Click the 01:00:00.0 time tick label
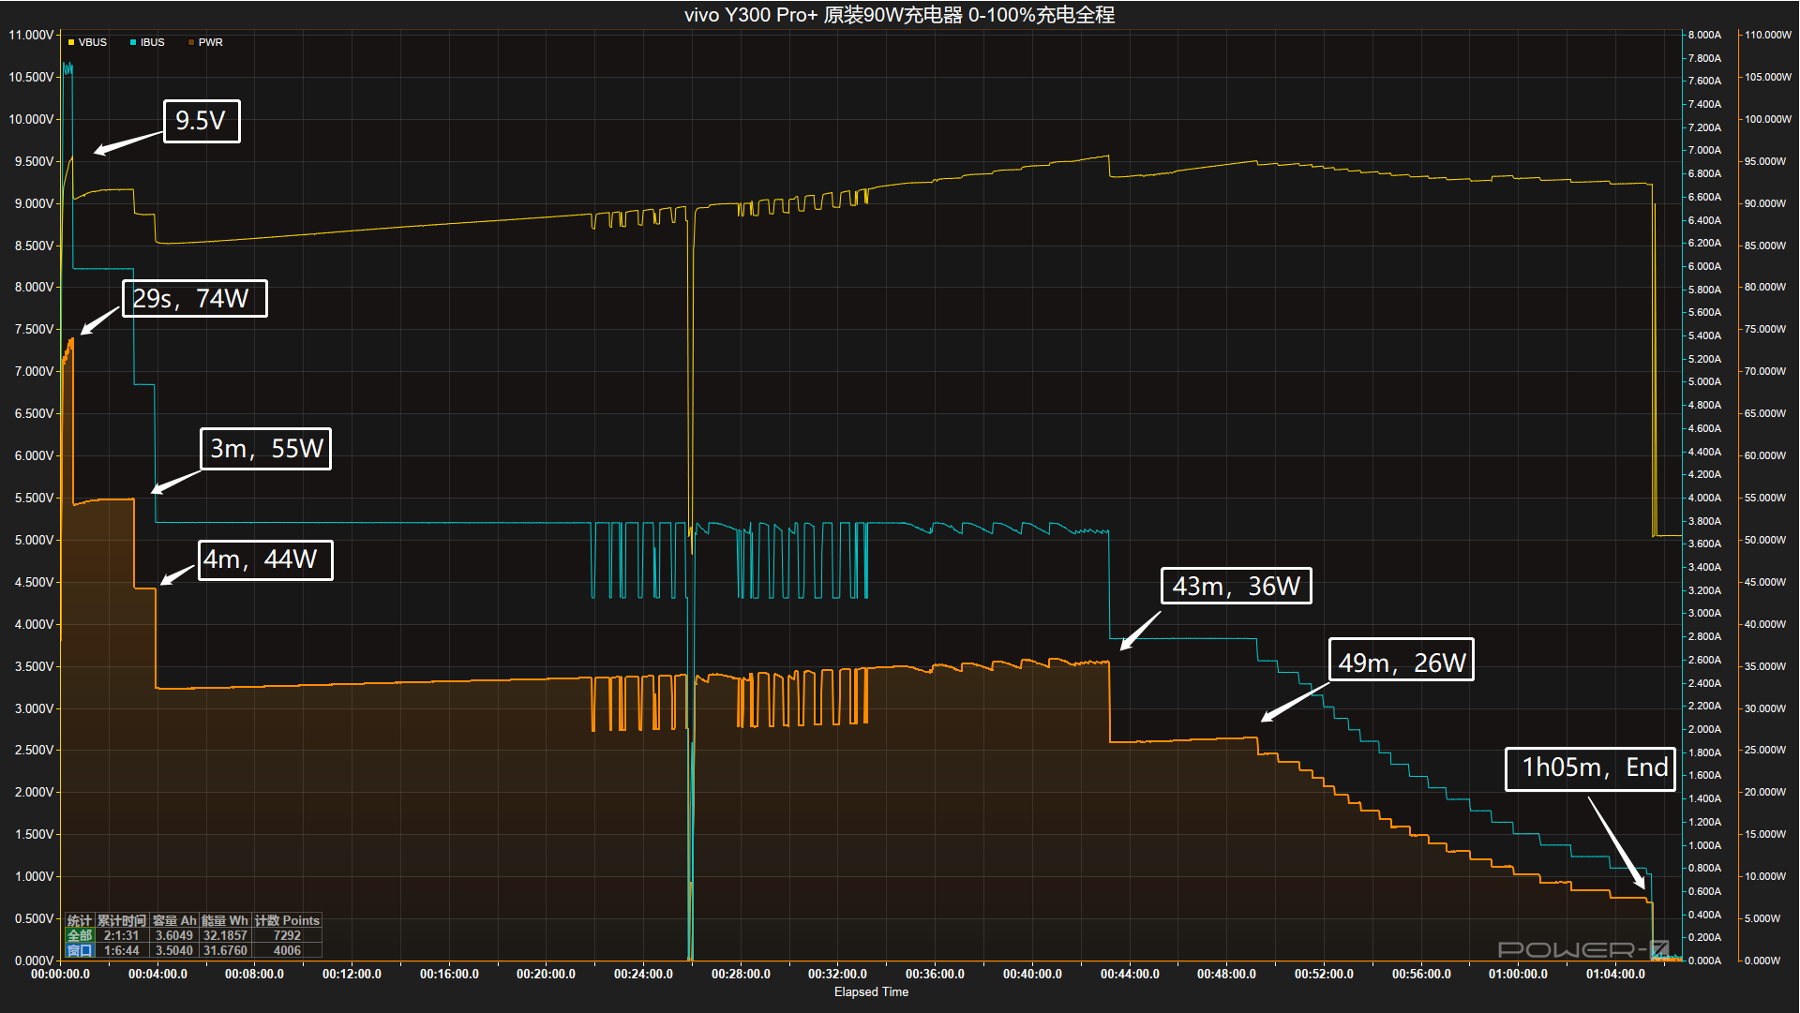The image size is (1800, 1013). (x=1518, y=974)
